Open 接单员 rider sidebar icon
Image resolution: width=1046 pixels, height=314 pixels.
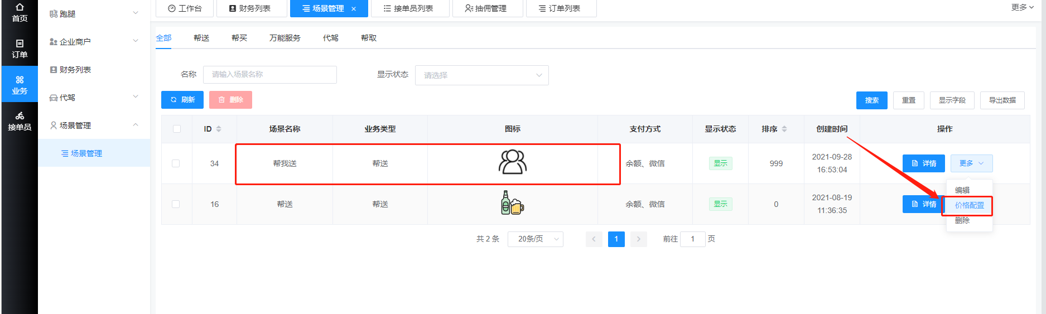20,121
